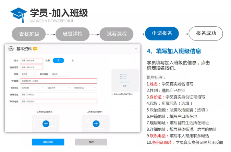Image resolution: width=231 pixels, height=152 pixels.
Task: Open the 请选择省 province dropdown
Action: 32,88
